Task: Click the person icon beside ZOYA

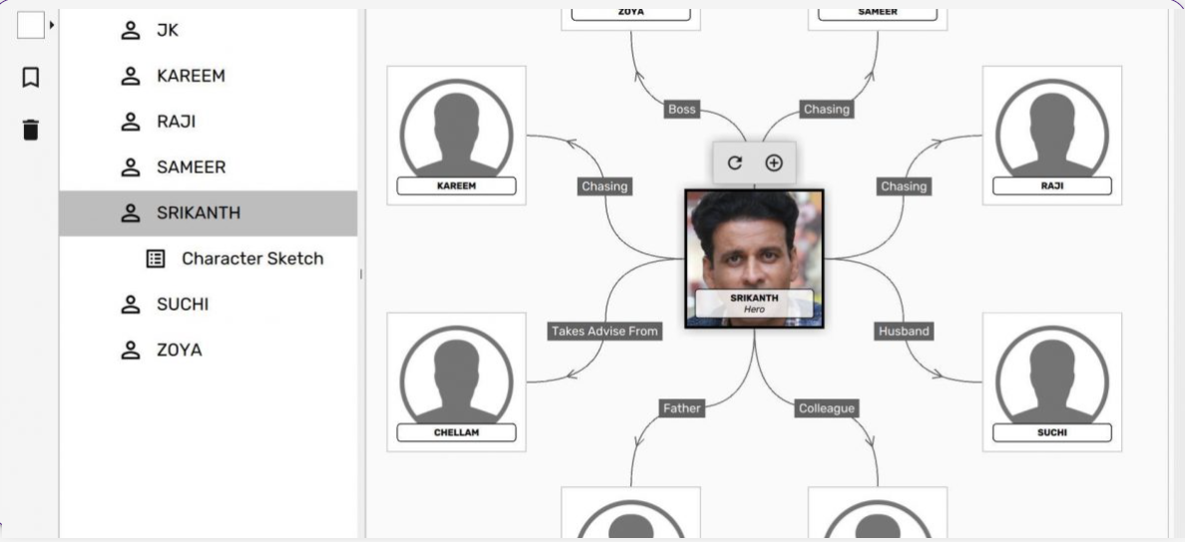Action: pyautogui.click(x=131, y=351)
